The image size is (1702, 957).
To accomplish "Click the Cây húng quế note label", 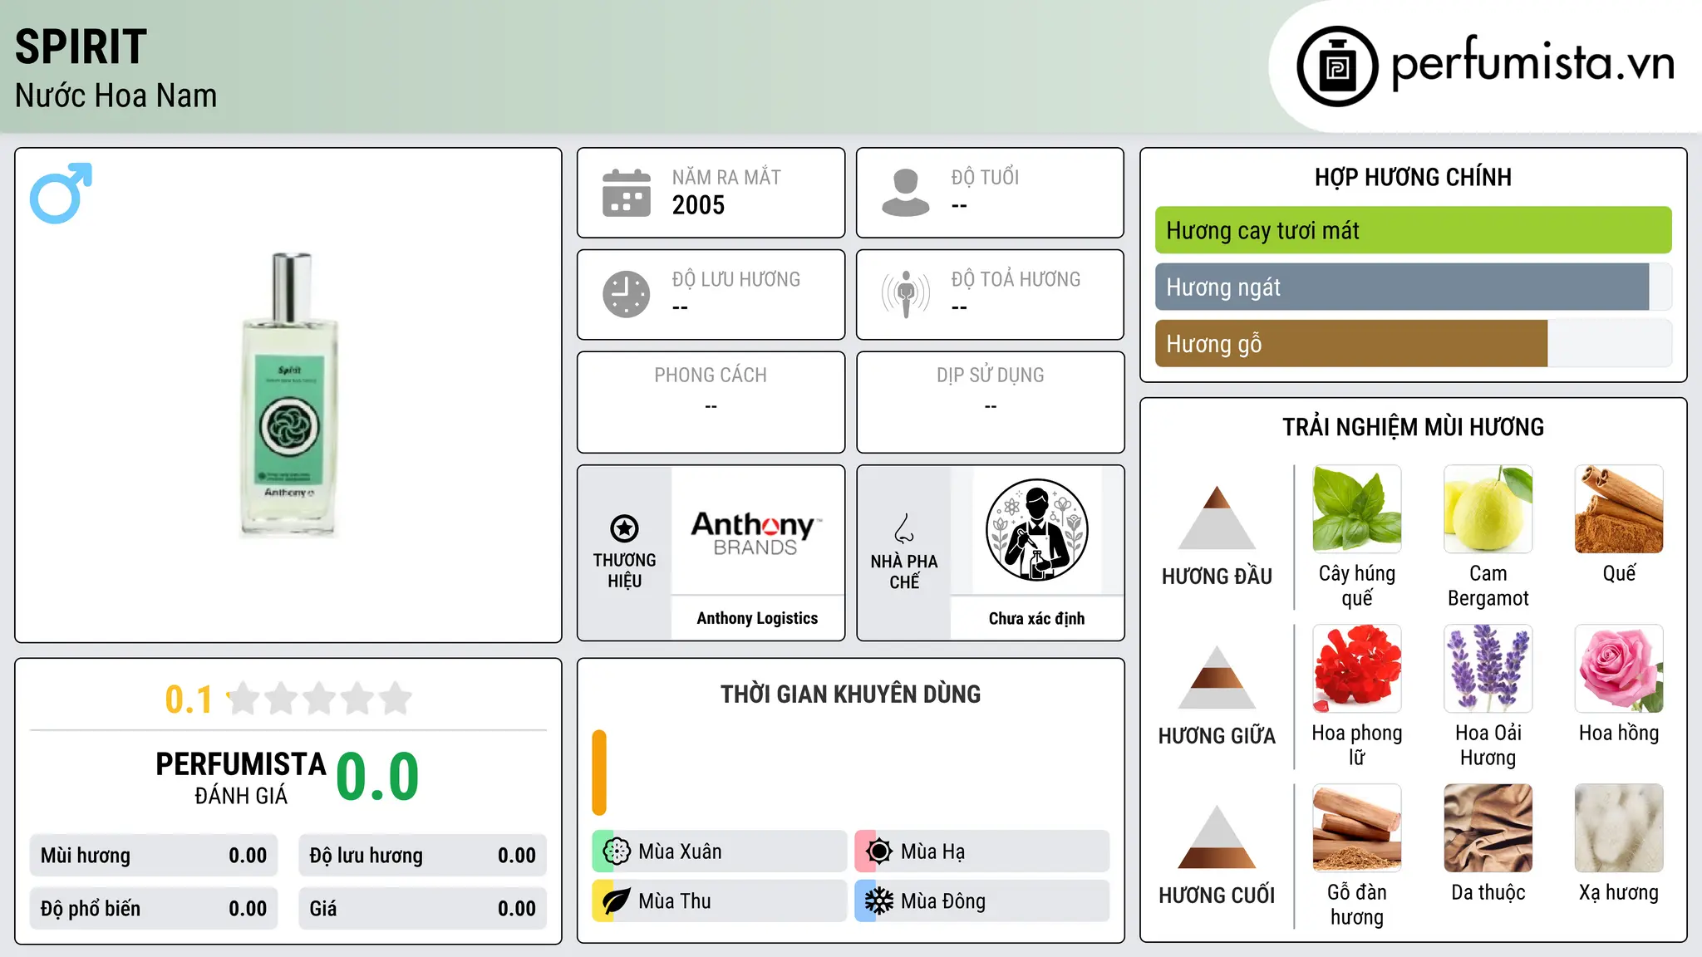I will point(1357,586).
